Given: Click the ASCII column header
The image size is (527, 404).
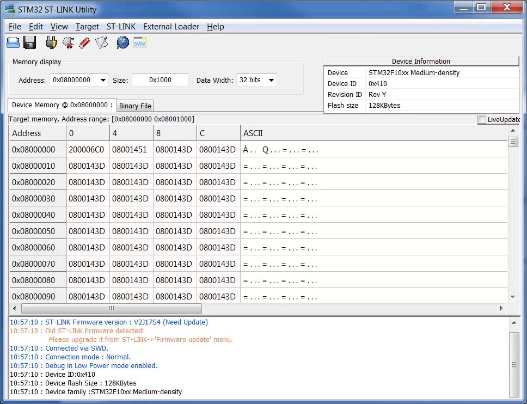Looking at the screenshot, I should click(373, 133).
